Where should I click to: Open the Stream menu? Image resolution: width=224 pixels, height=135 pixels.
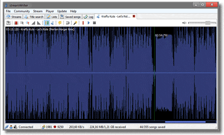[38, 11]
